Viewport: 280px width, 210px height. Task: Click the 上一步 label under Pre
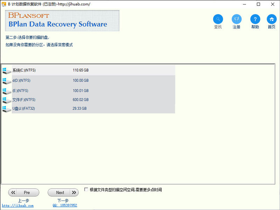[x=23, y=200]
